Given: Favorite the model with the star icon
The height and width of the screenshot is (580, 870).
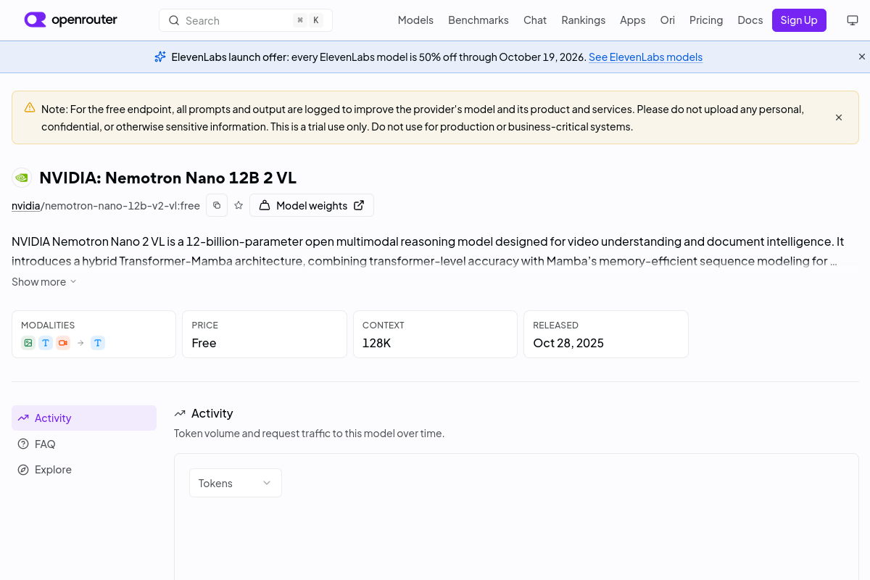Looking at the screenshot, I should tap(239, 205).
